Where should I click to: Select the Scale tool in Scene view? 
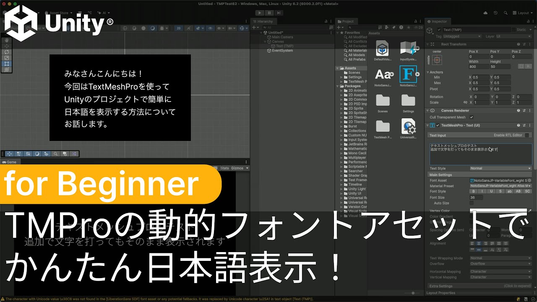6,58
